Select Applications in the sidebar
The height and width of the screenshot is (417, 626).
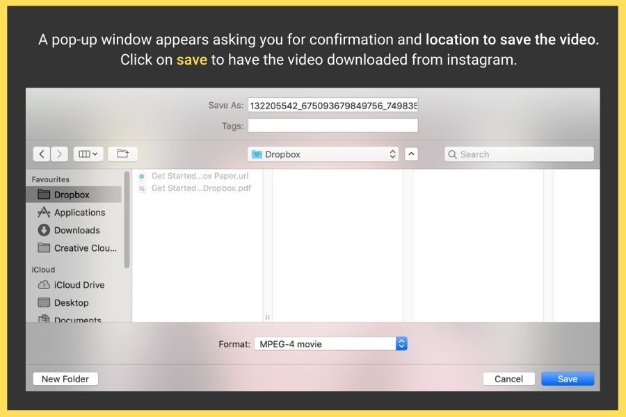[x=74, y=212]
